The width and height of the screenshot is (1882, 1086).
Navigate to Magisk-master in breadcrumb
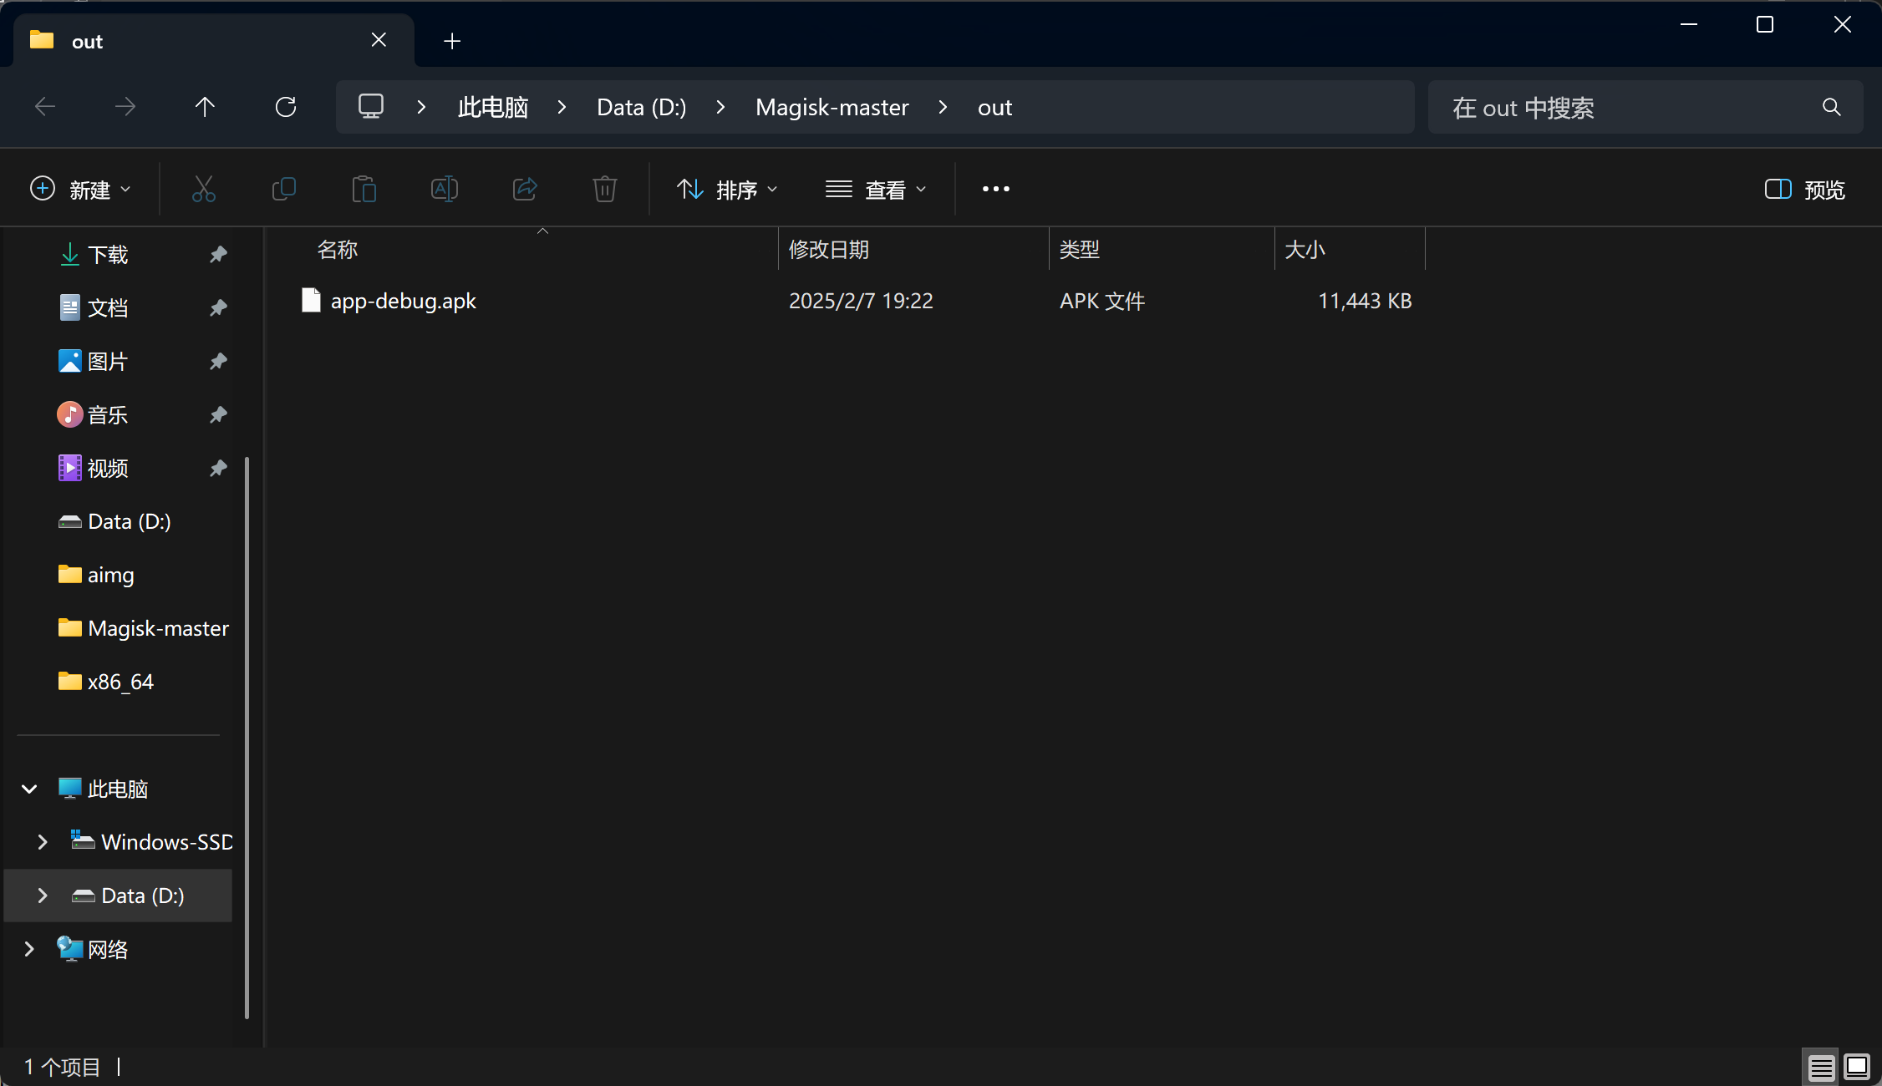(832, 108)
